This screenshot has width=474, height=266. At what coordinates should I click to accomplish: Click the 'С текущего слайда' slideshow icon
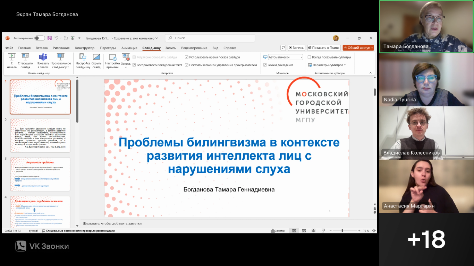25,58
